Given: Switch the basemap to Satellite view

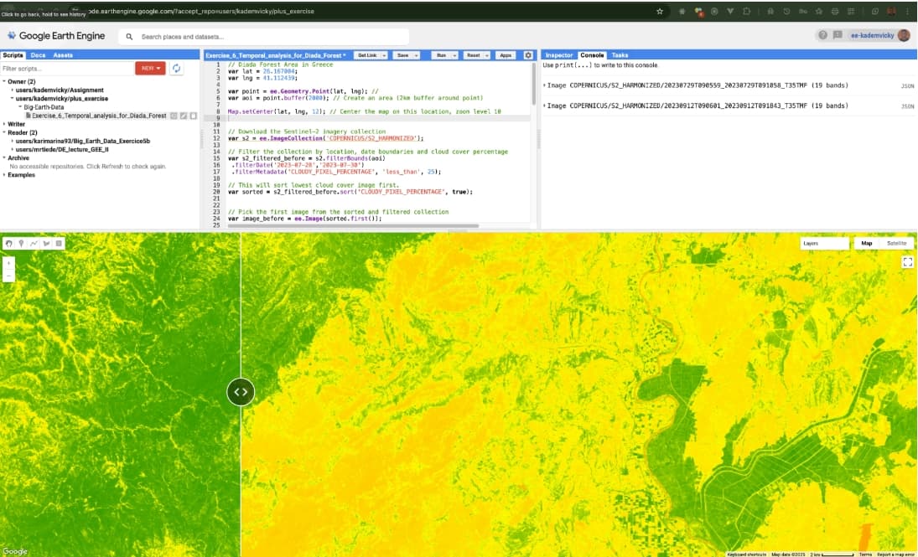Looking at the screenshot, I should click(895, 243).
